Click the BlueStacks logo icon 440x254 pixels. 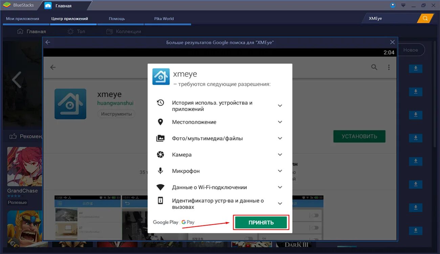click(6, 5)
